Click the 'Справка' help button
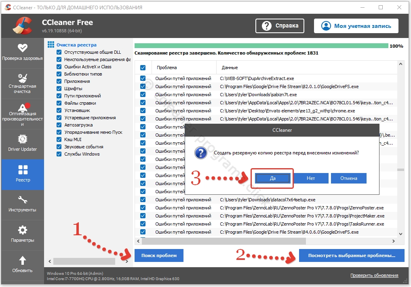411x287 pixels. 280,26
